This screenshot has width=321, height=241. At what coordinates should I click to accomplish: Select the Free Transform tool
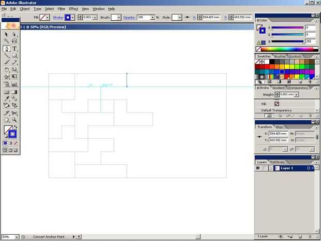point(14,76)
